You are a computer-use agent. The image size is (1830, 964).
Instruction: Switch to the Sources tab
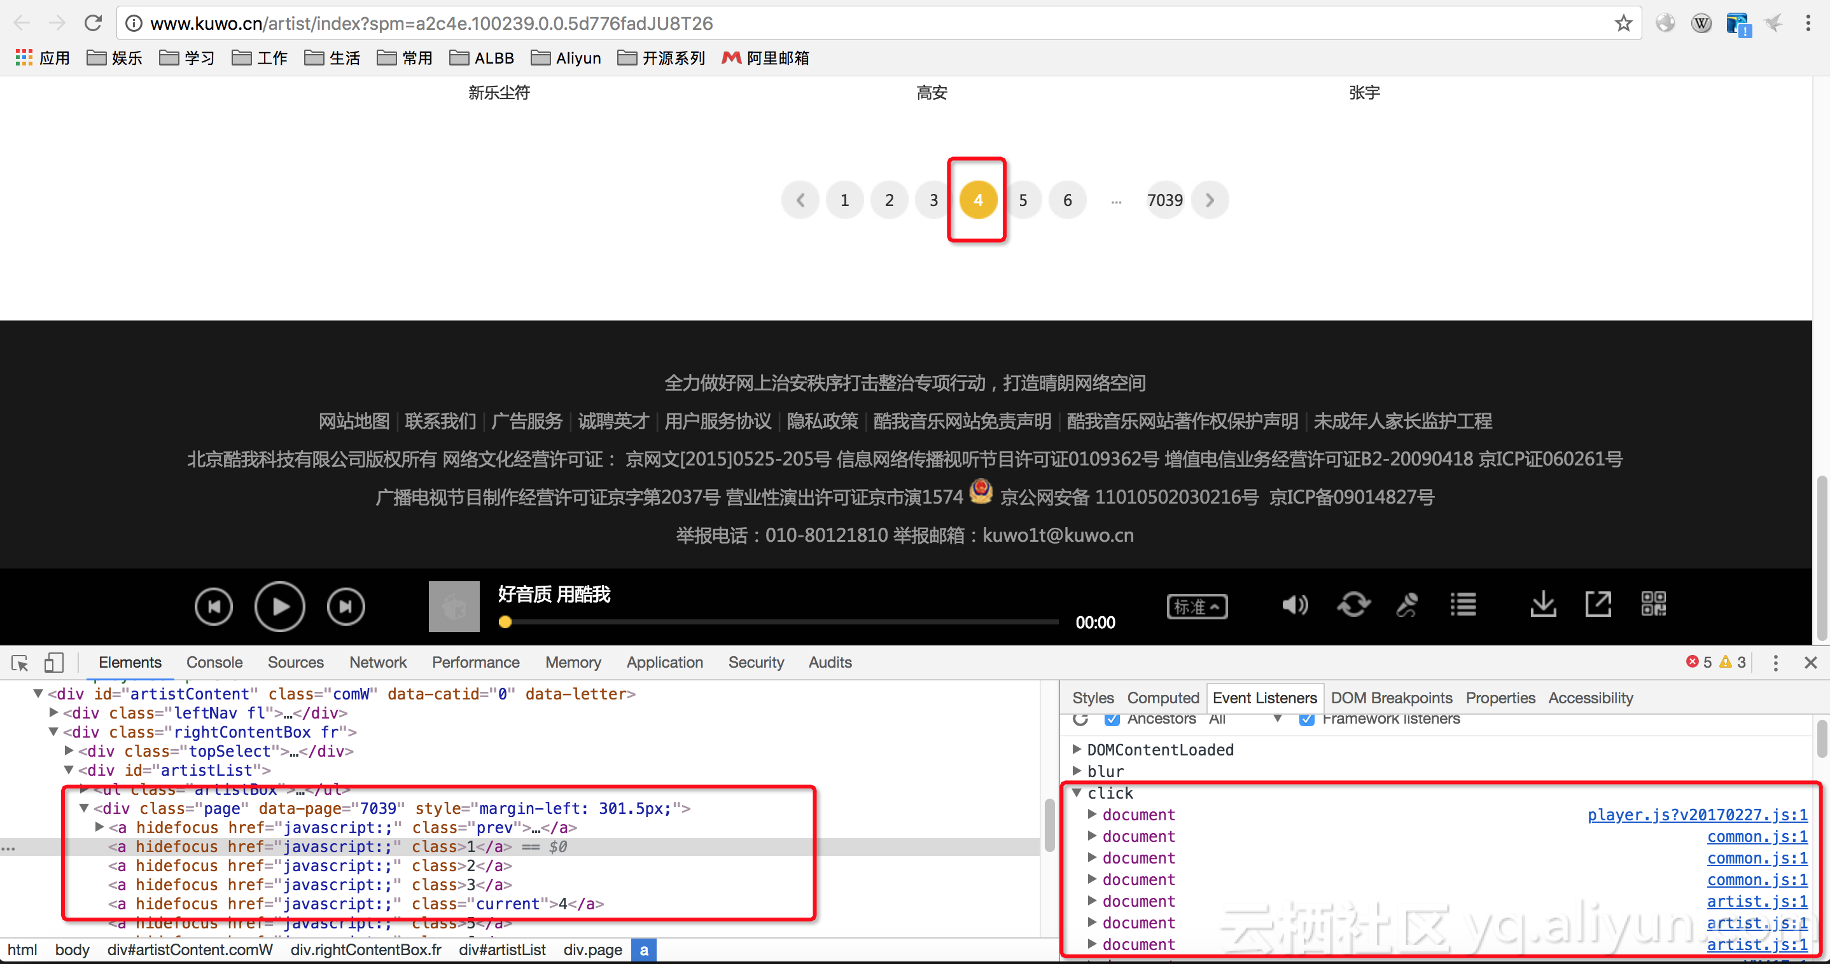pyautogui.click(x=295, y=663)
